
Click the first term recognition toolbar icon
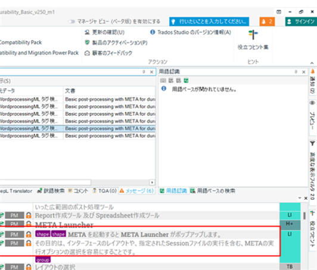(x=163, y=81)
